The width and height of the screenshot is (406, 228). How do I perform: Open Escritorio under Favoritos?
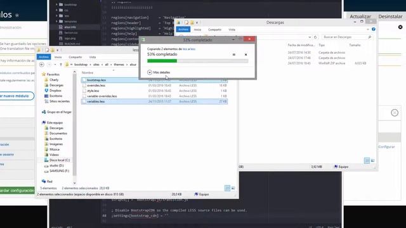pyautogui.click(x=53, y=96)
